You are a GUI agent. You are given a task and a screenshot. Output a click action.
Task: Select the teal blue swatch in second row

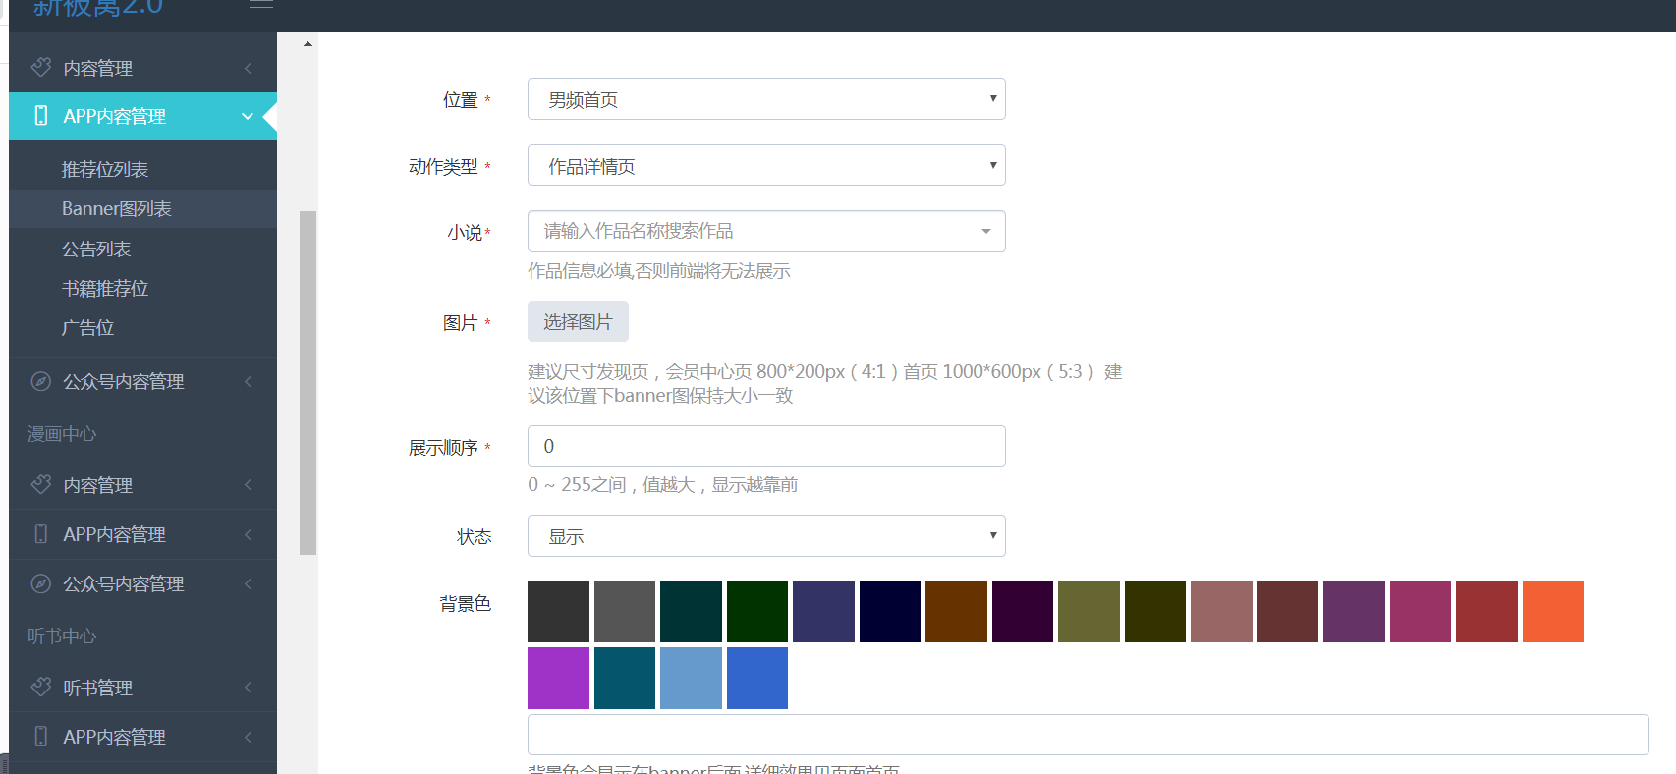[625, 678]
